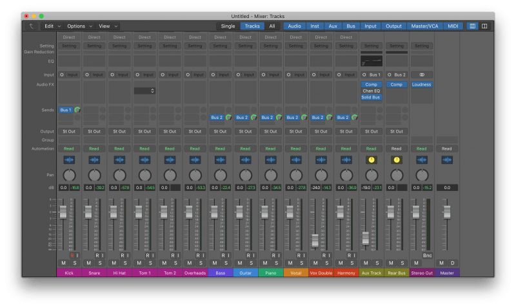Click the Master track name label
The height and width of the screenshot is (308, 516).
point(447,273)
